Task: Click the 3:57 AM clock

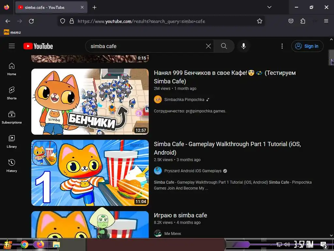Action: pos(304,244)
